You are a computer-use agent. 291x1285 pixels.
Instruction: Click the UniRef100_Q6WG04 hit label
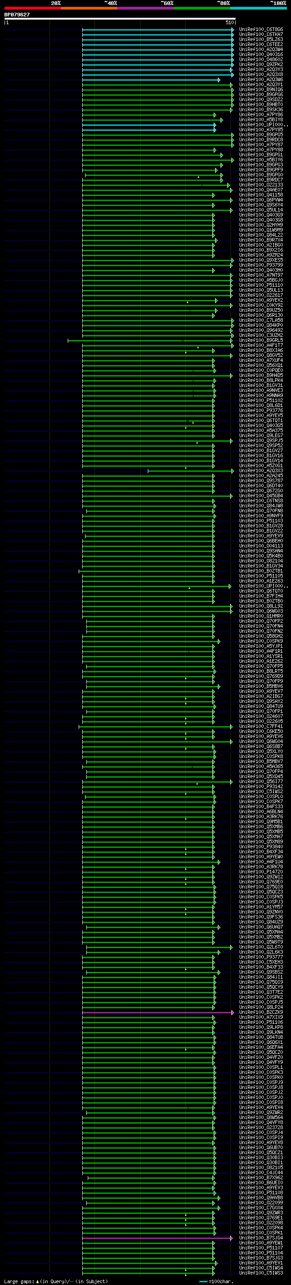click(x=261, y=741)
